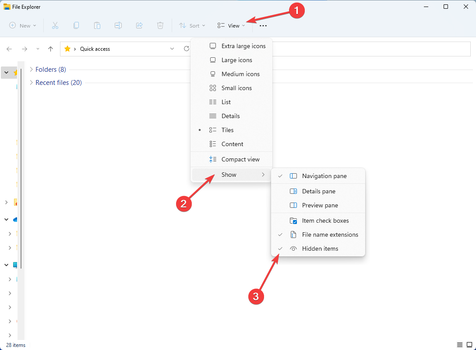The width and height of the screenshot is (476, 350).
Task: Expand the Folders (8) group
Action: pyautogui.click(x=31, y=70)
